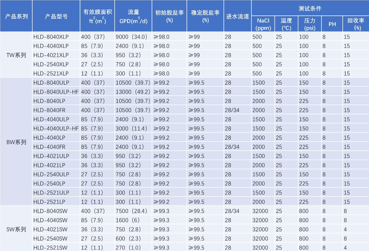
Task: Select the 产品型号 column header
Action: point(56,17)
